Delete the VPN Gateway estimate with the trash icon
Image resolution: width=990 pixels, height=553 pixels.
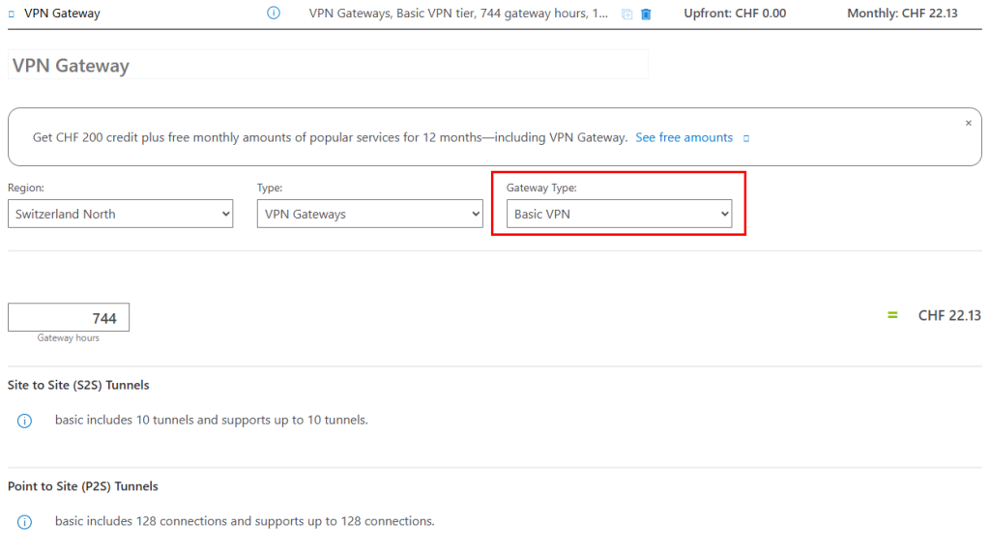(x=646, y=14)
